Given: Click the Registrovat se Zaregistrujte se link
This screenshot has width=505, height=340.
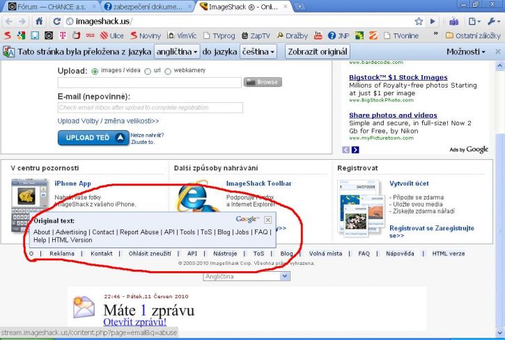Looking at the screenshot, I should click(432, 232).
